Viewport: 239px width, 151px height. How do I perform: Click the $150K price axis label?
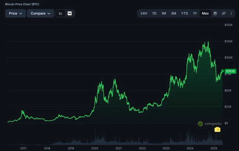pyautogui.click(x=228, y=25)
